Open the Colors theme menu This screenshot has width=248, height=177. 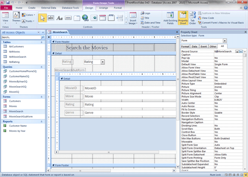(29, 15)
